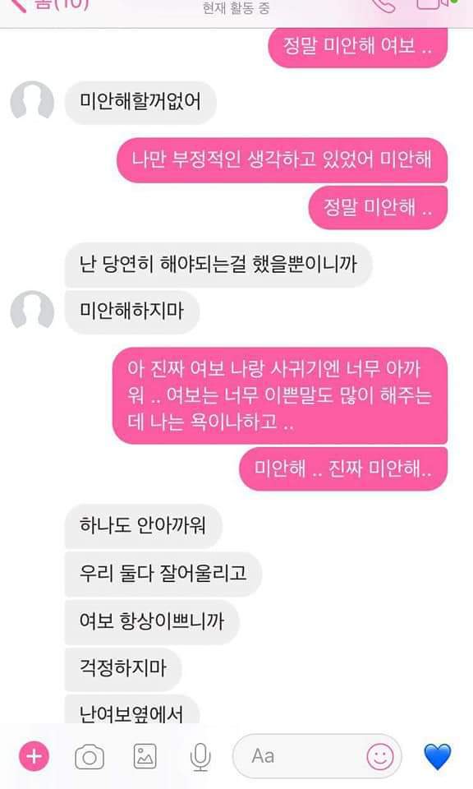Select the message 정말 미안해 여보 ..

pyautogui.click(x=358, y=47)
